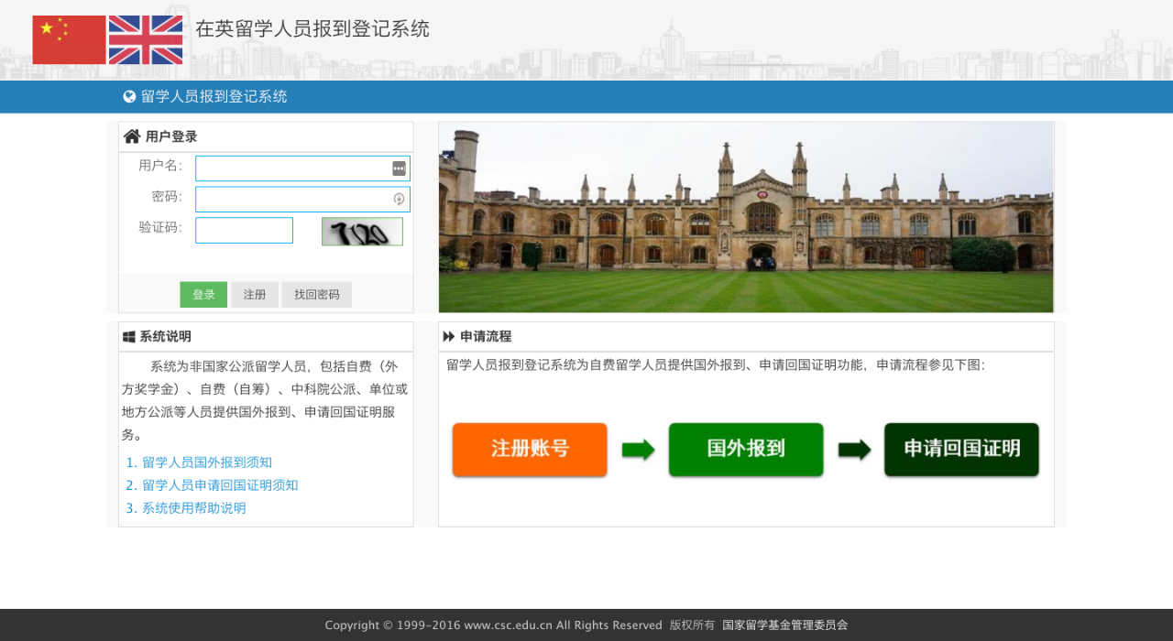The width and height of the screenshot is (1173, 641).
Task: Click the key icon inside the password field
Action: [399, 199]
